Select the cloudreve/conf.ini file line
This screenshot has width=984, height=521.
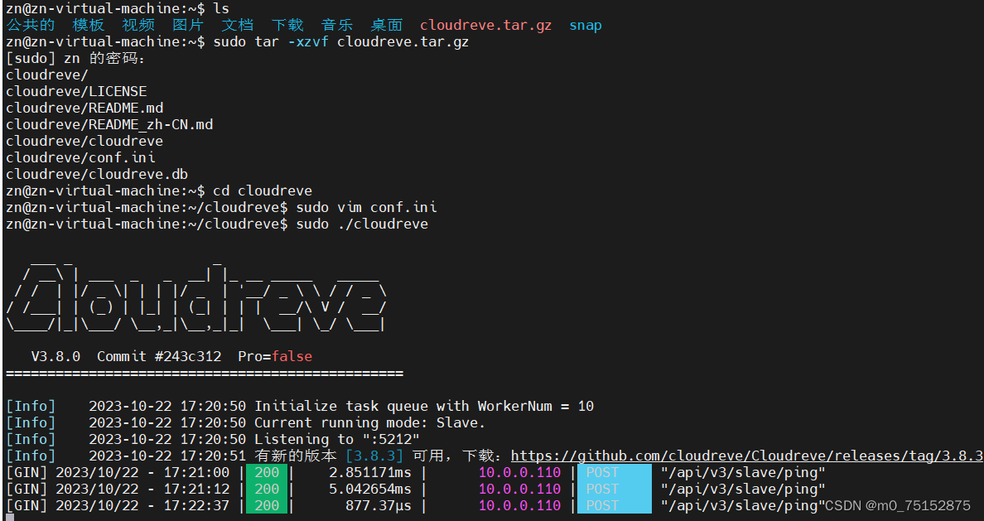(x=80, y=157)
